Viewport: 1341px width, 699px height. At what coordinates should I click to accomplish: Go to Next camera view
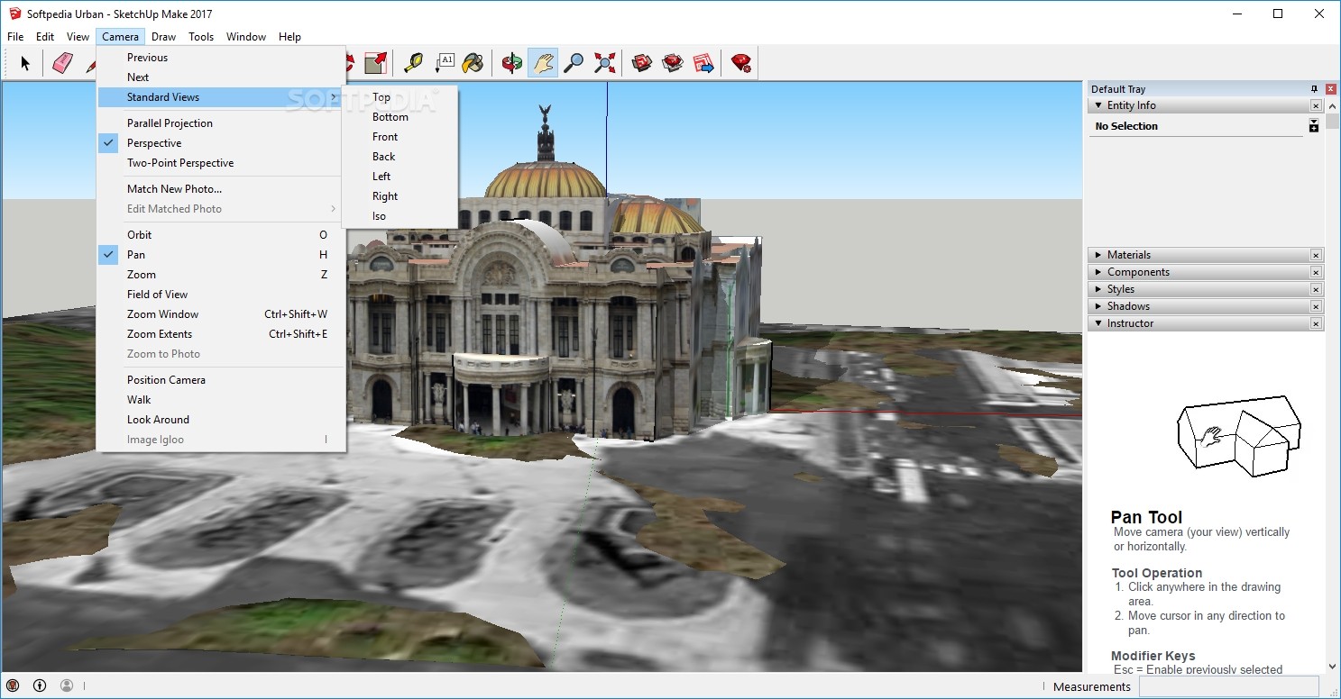[x=221, y=77]
